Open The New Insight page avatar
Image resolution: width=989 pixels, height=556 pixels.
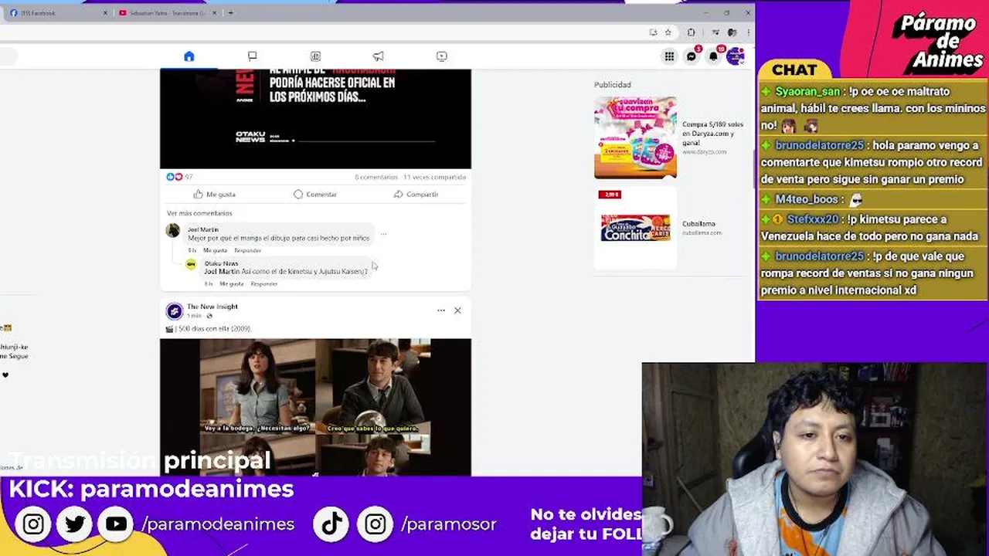[175, 310]
